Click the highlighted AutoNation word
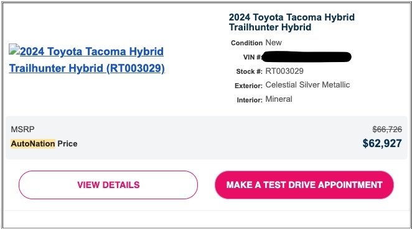Image resolution: width=412 pixels, height=229 pixels. [x=33, y=143]
